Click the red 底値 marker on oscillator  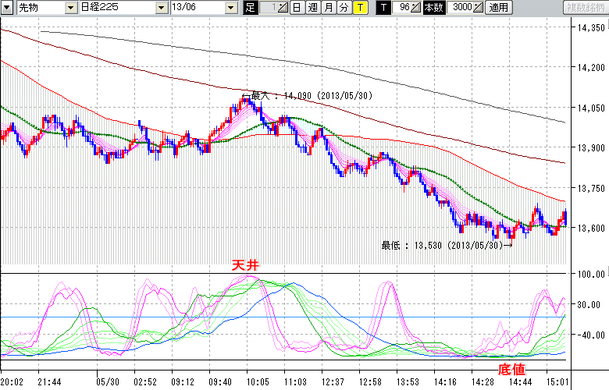coord(511,367)
